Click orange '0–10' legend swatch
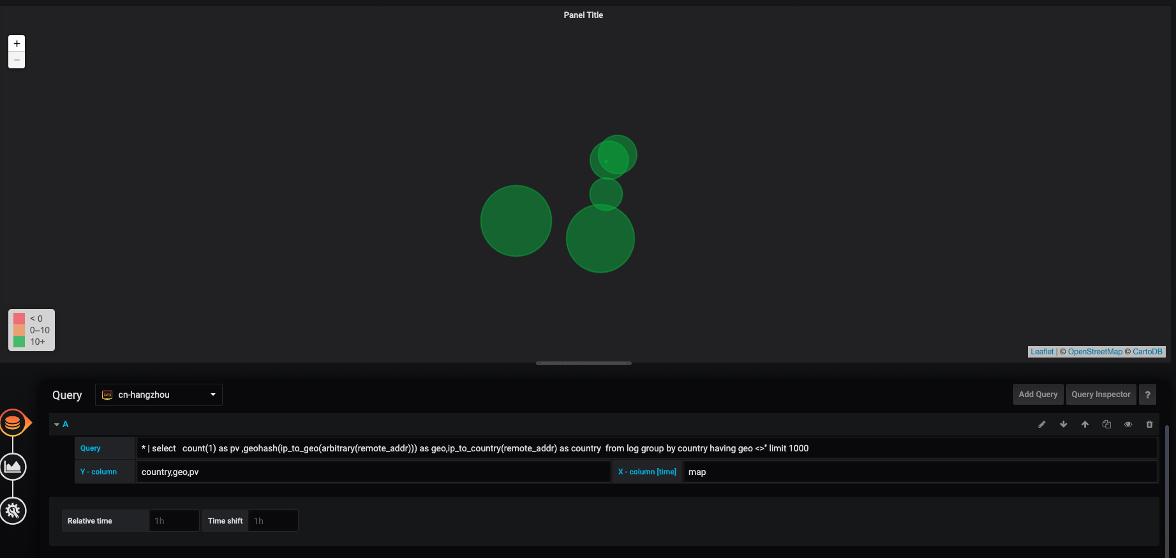The width and height of the screenshot is (1176, 558). point(19,330)
